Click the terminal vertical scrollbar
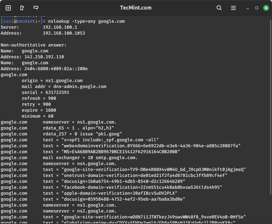Screen dimensions: 272x224 point(271,107)
